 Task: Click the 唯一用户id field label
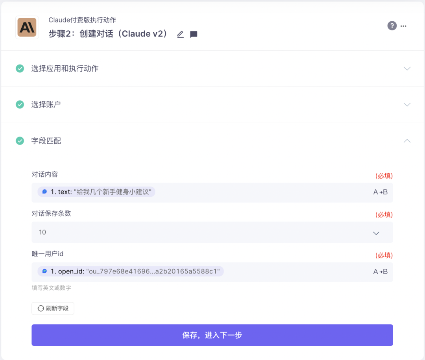tap(48, 254)
